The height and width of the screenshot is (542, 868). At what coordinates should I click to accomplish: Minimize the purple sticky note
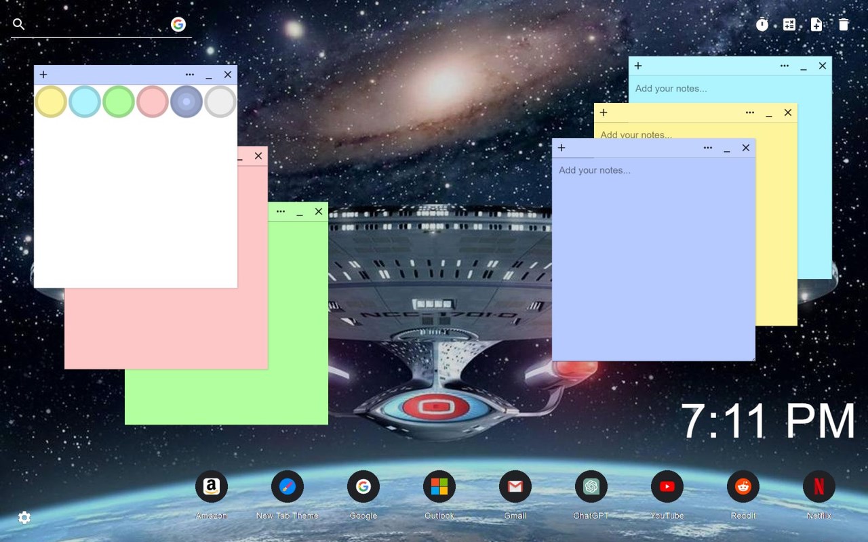[727, 148]
